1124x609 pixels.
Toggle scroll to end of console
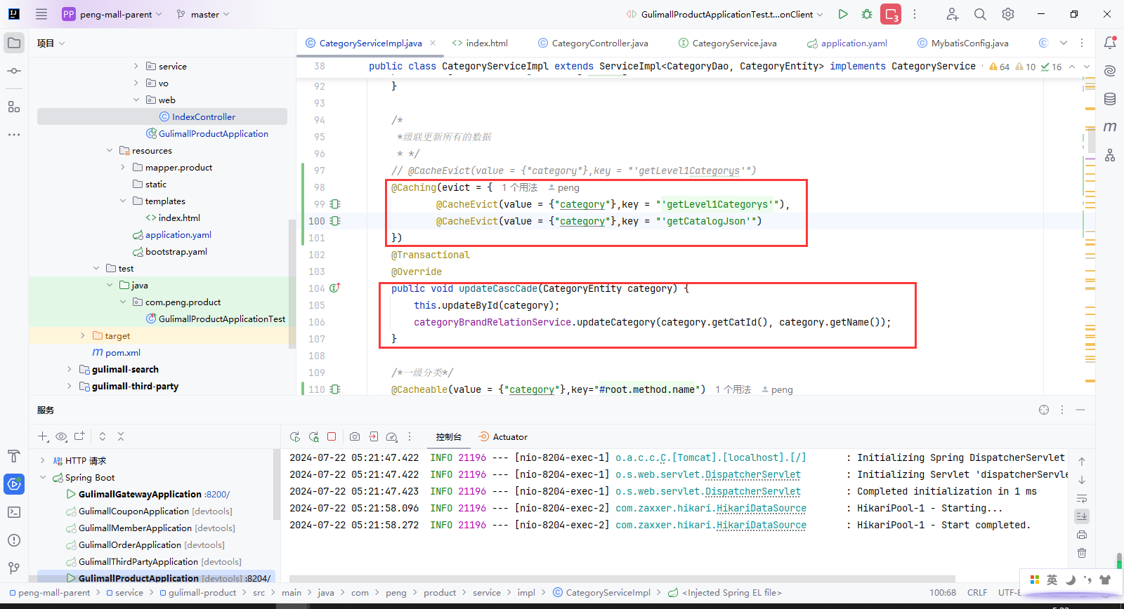(1082, 516)
